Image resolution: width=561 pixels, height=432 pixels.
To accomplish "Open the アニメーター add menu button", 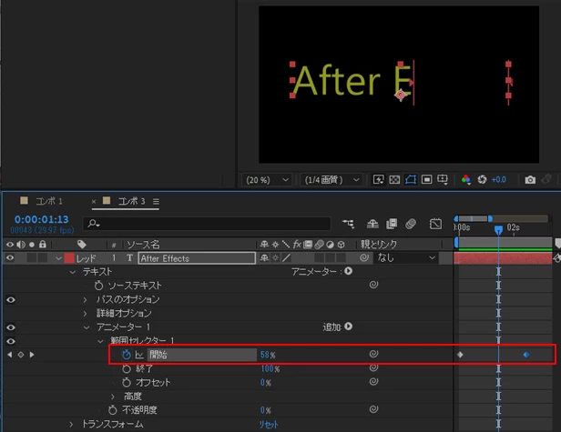I will pos(348,271).
